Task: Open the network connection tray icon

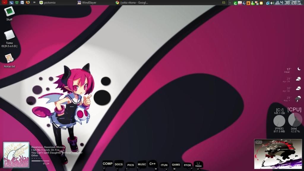Action: pyautogui.click(x=268, y=3)
